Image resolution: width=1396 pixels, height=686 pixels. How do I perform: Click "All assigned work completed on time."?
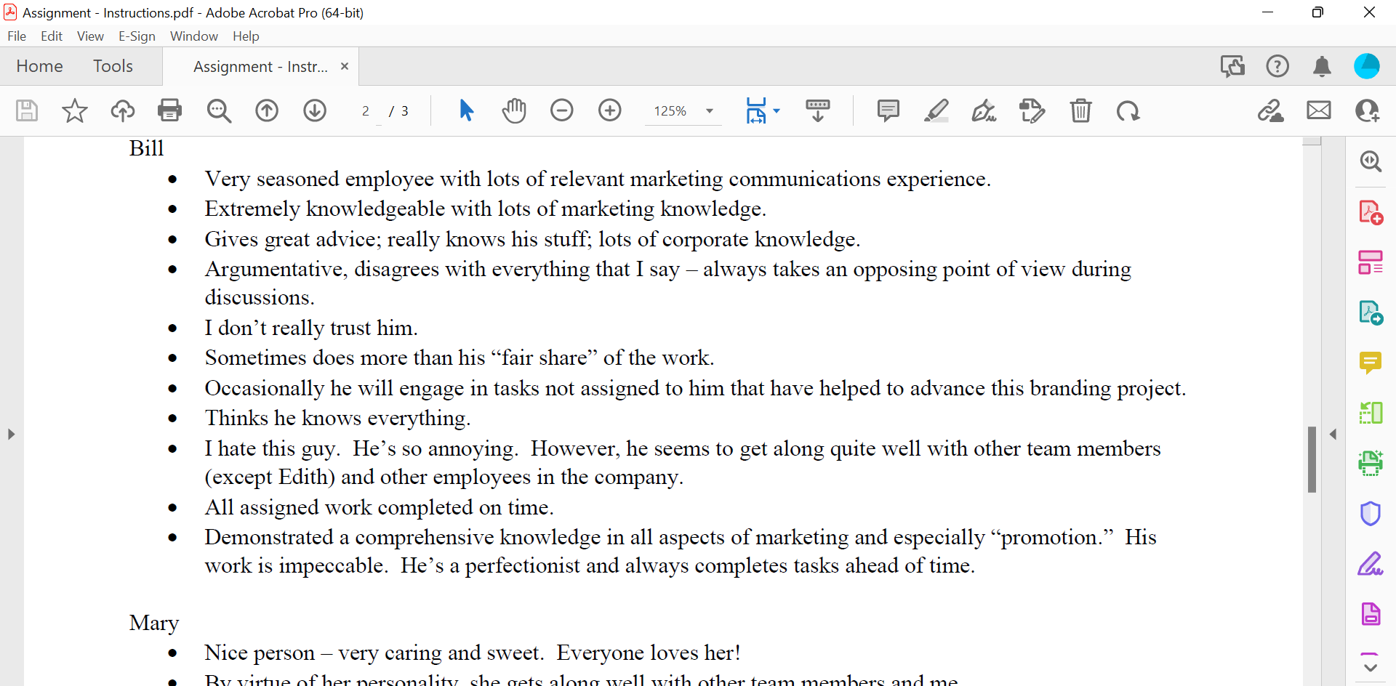point(379,507)
